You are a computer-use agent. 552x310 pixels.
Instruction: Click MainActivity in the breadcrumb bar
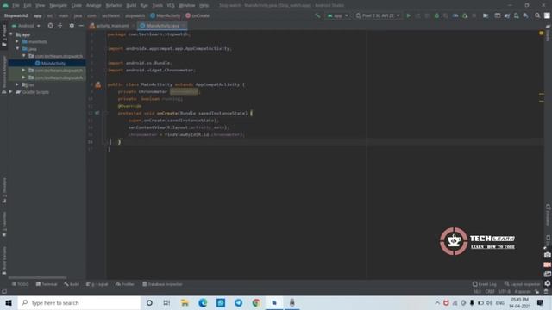click(166, 15)
